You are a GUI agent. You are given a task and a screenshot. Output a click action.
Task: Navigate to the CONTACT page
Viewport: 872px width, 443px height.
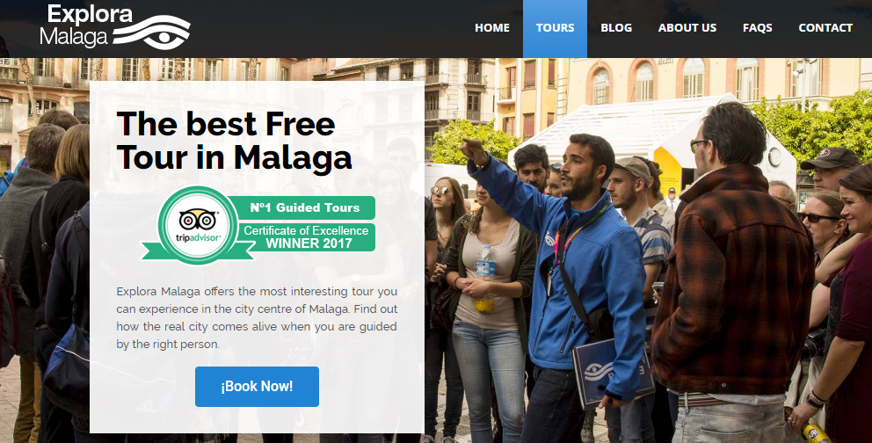point(825,28)
